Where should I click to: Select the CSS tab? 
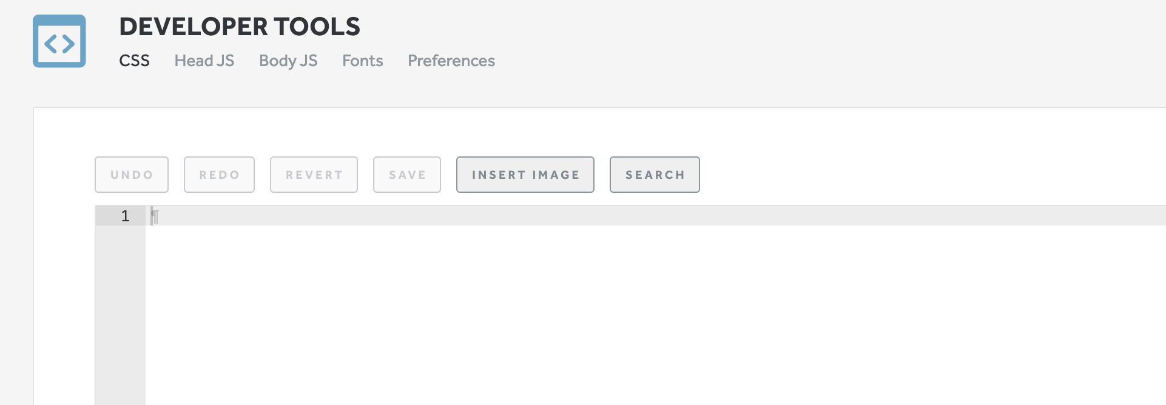[134, 61]
